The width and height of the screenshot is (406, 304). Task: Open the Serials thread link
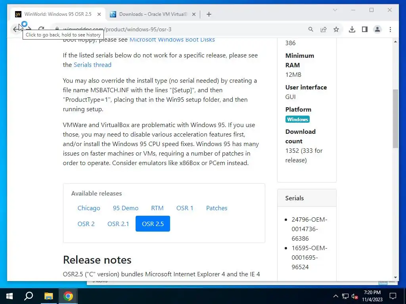point(92,65)
